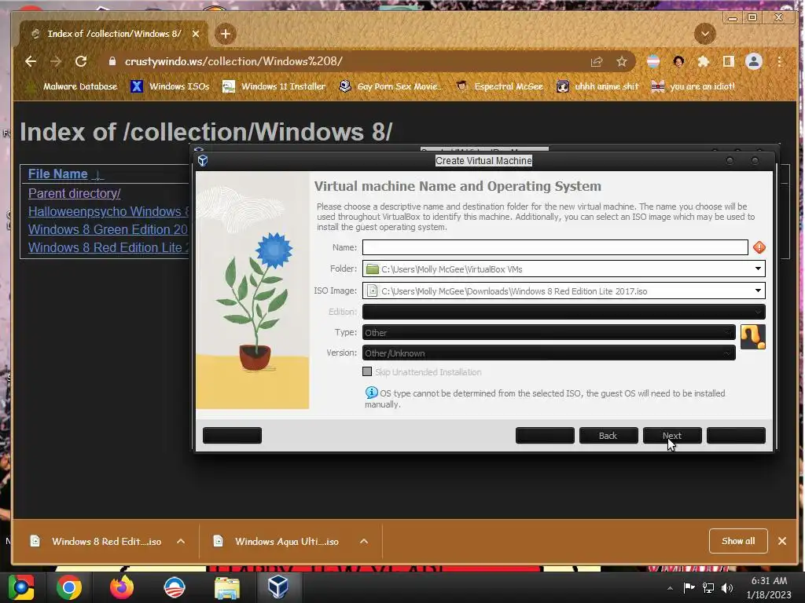Close the downloads bar
This screenshot has width=805, height=603.
782,541
